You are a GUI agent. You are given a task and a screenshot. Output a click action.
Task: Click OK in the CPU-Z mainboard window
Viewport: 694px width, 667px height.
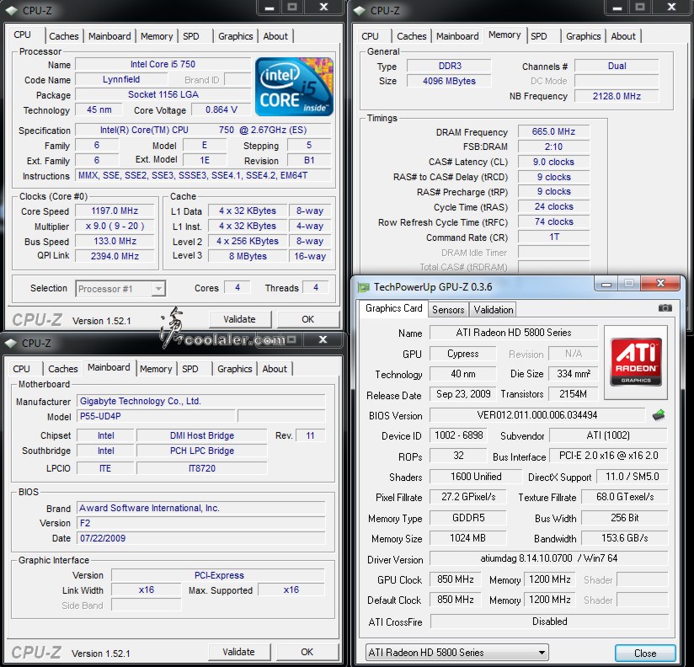(307, 652)
